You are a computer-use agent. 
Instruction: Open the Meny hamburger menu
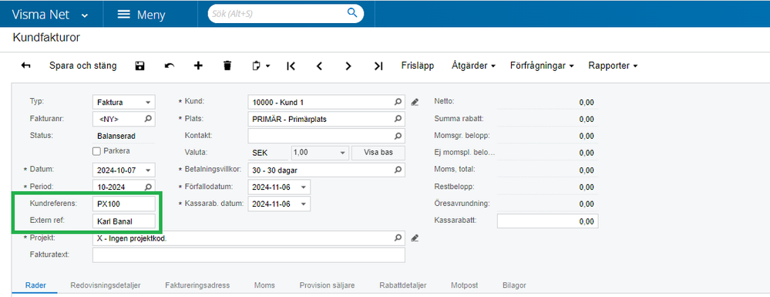pyautogui.click(x=141, y=14)
